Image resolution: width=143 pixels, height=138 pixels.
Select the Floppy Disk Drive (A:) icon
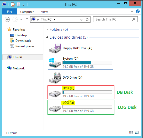pos(55,48)
